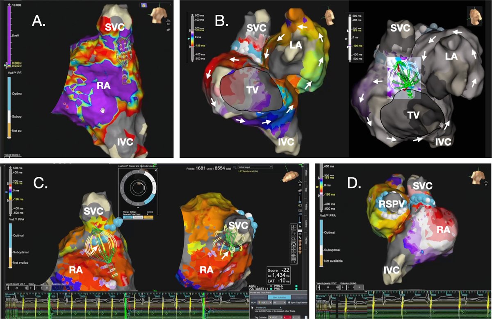Open the Pointer (P) tool dropdown
Viewport: 492px width, 319px height.
(x=269, y=308)
